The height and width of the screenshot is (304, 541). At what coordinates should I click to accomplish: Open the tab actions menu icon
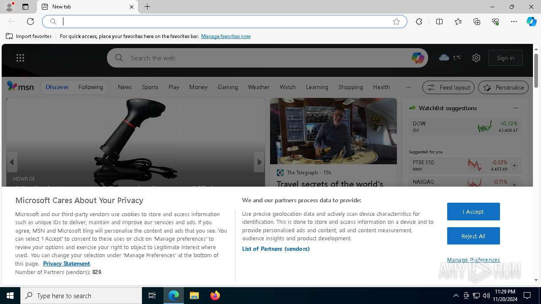coord(25,7)
